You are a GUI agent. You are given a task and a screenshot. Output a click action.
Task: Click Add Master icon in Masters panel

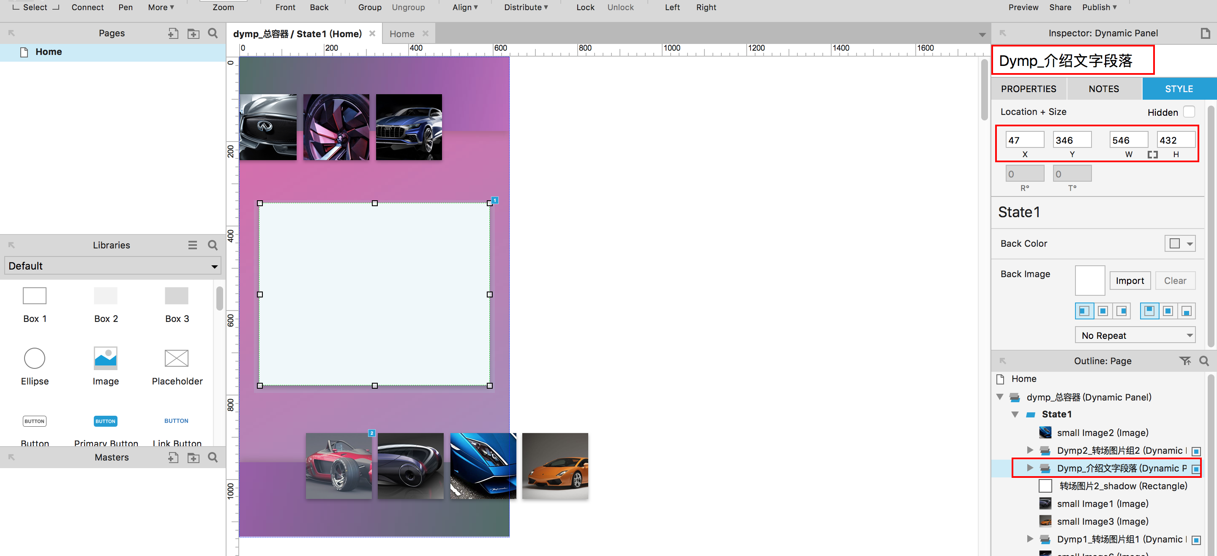(x=173, y=457)
